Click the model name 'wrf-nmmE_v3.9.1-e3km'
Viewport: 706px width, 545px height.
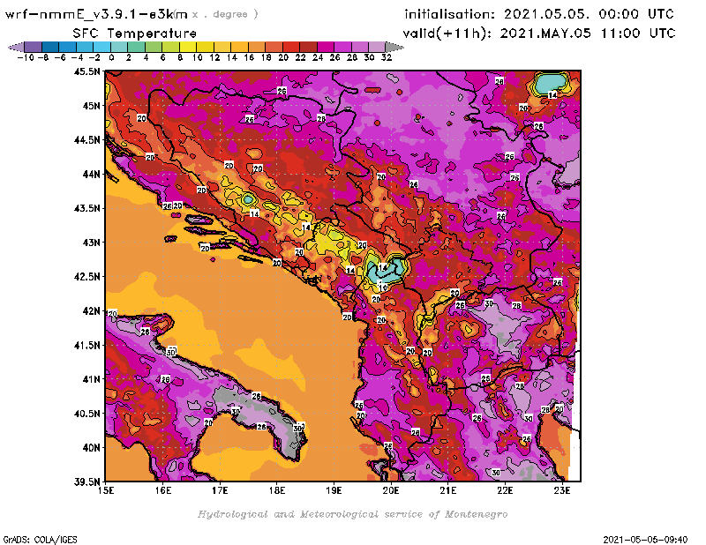coord(96,14)
